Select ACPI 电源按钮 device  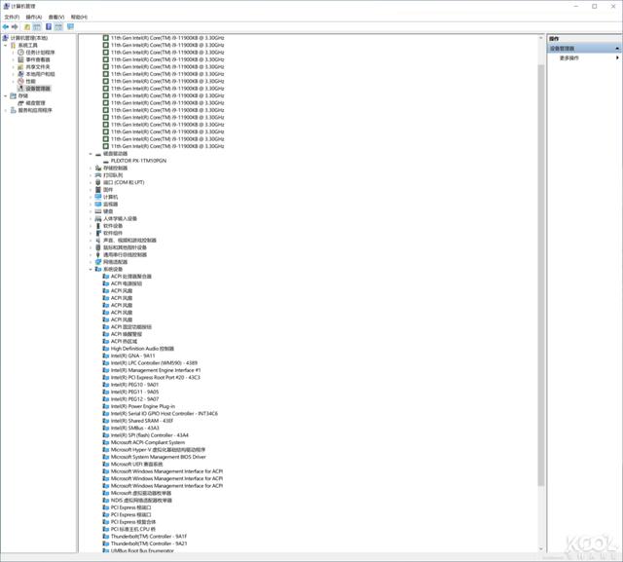click(127, 283)
